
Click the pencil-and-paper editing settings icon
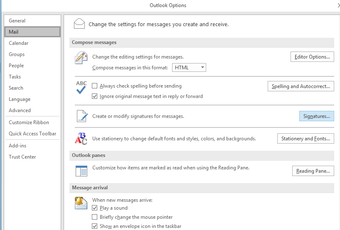[x=81, y=58]
